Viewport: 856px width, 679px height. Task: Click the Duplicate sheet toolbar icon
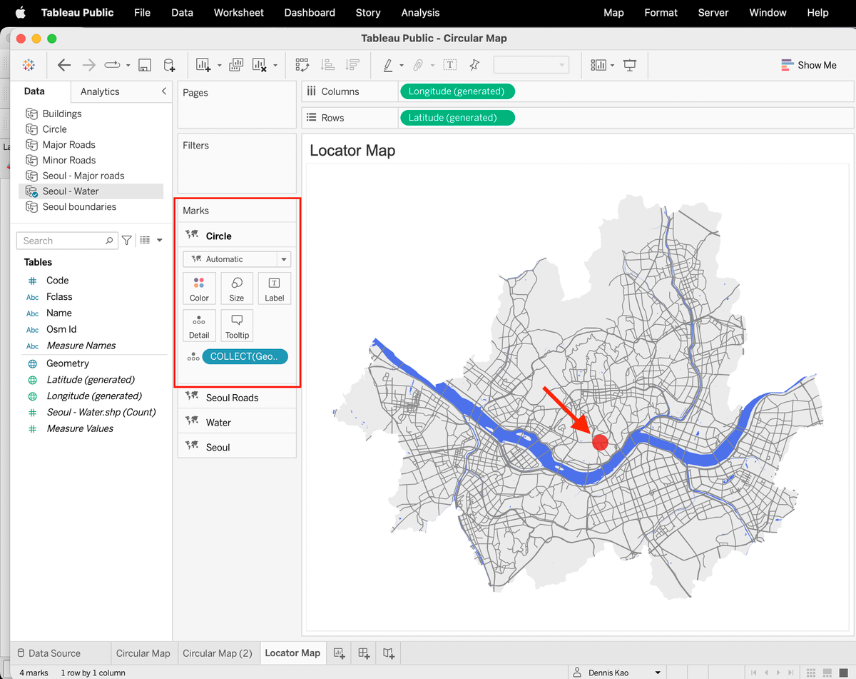pyautogui.click(x=236, y=65)
